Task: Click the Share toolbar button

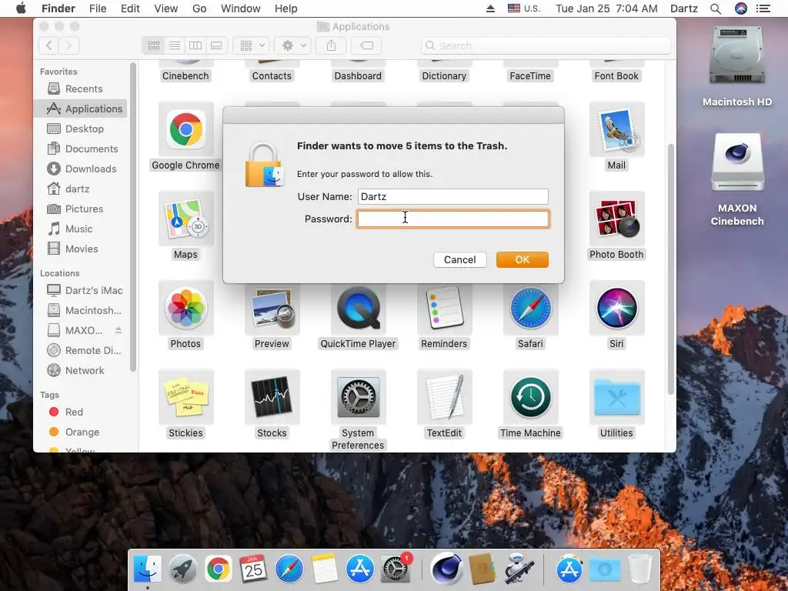Action: click(x=331, y=45)
